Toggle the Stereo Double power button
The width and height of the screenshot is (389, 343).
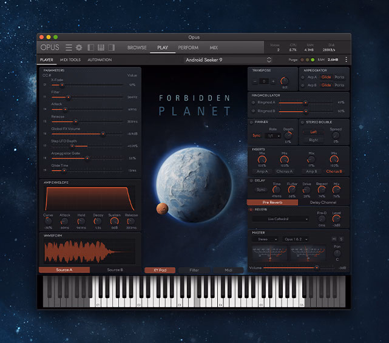(302, 122)
